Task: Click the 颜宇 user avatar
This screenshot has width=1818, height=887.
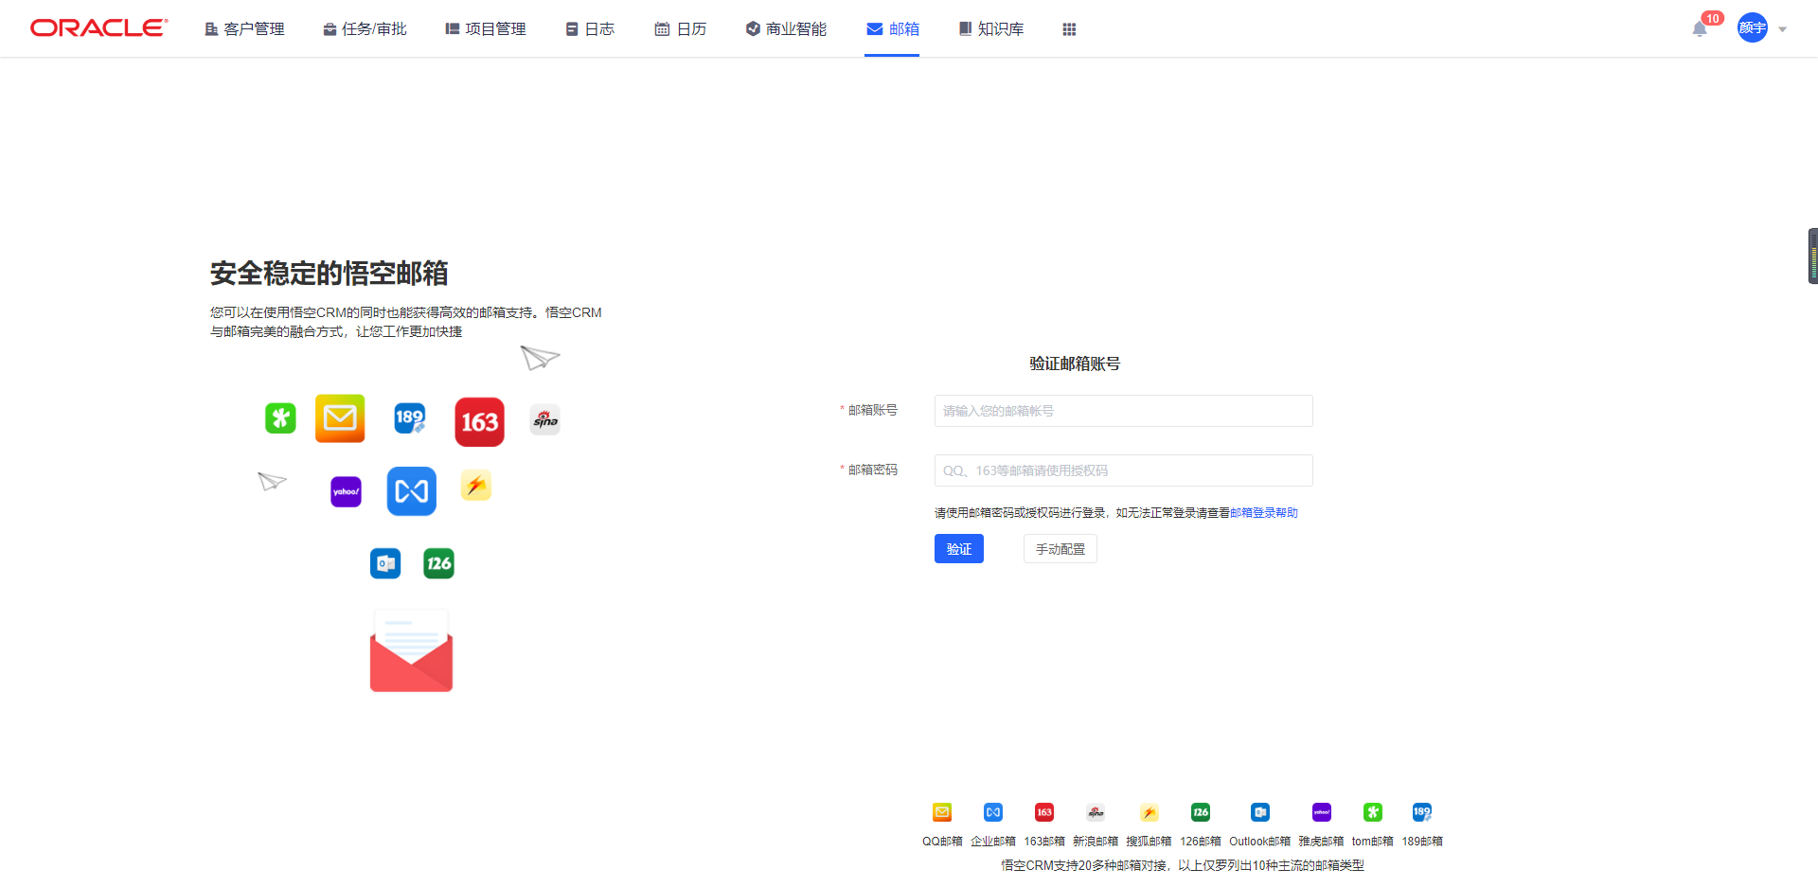Action: [1753, 27]
